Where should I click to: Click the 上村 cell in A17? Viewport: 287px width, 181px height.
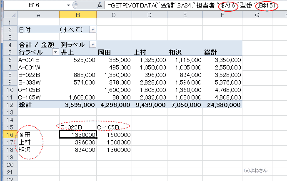24,142
